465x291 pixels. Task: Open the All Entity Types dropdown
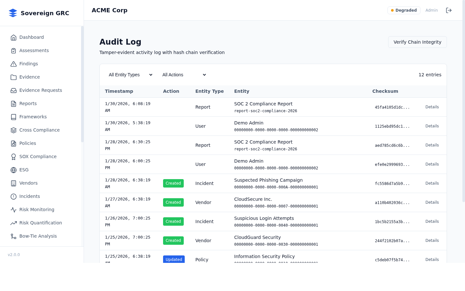click(130, 75)
